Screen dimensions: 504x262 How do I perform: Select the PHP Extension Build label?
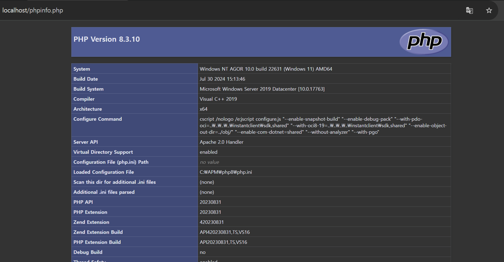[x=97, y=242]
